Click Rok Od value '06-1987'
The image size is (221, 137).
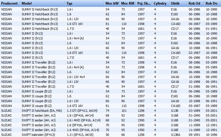coord(194,24)
